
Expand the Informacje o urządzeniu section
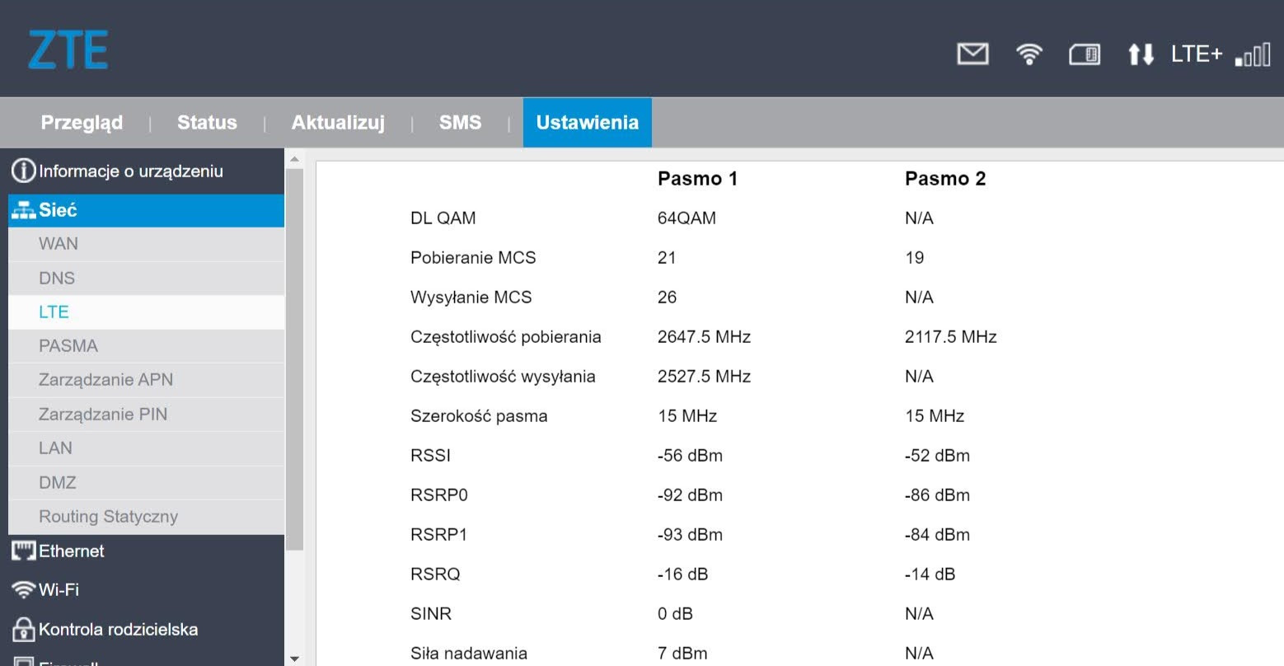tap(130, 171)
